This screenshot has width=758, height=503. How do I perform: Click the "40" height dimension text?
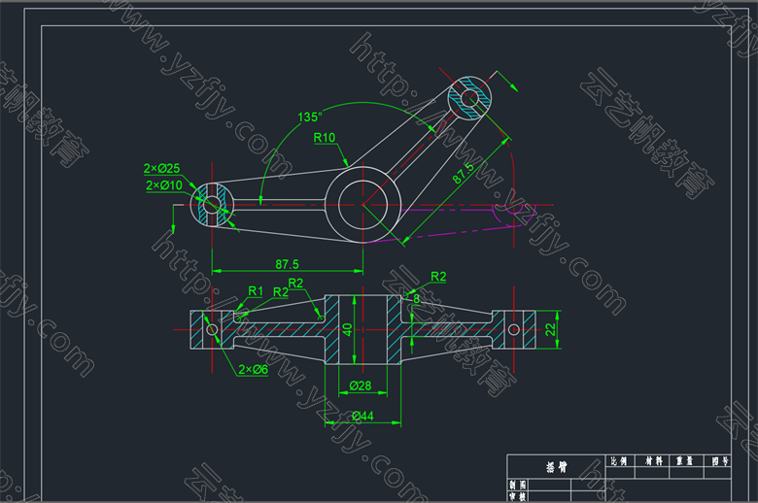347,329
